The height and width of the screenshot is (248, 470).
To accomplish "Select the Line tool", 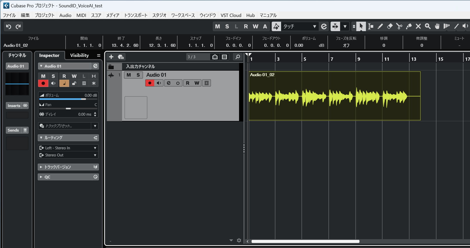I will [456, 26].
